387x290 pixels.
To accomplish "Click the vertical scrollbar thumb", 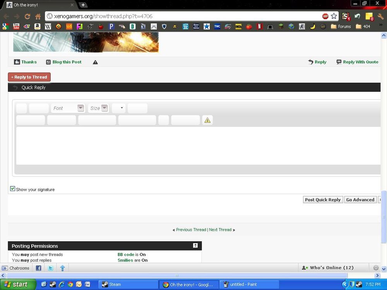I will point(384,217).
